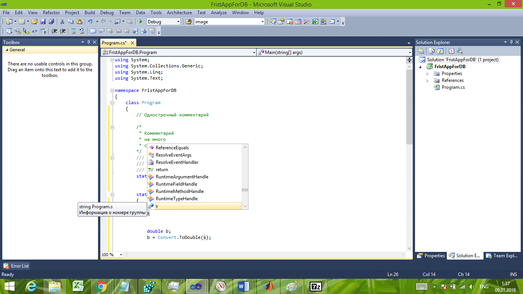
Task: Click the Paste clipboard icon
Action: [x=79, y=21]
